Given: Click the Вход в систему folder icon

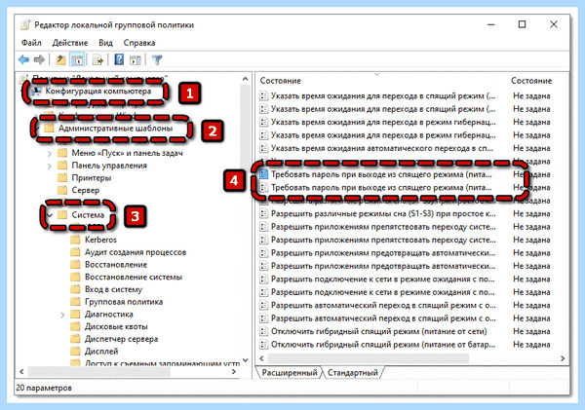Looking at the screenshot, I should click(x=75, y=289).
